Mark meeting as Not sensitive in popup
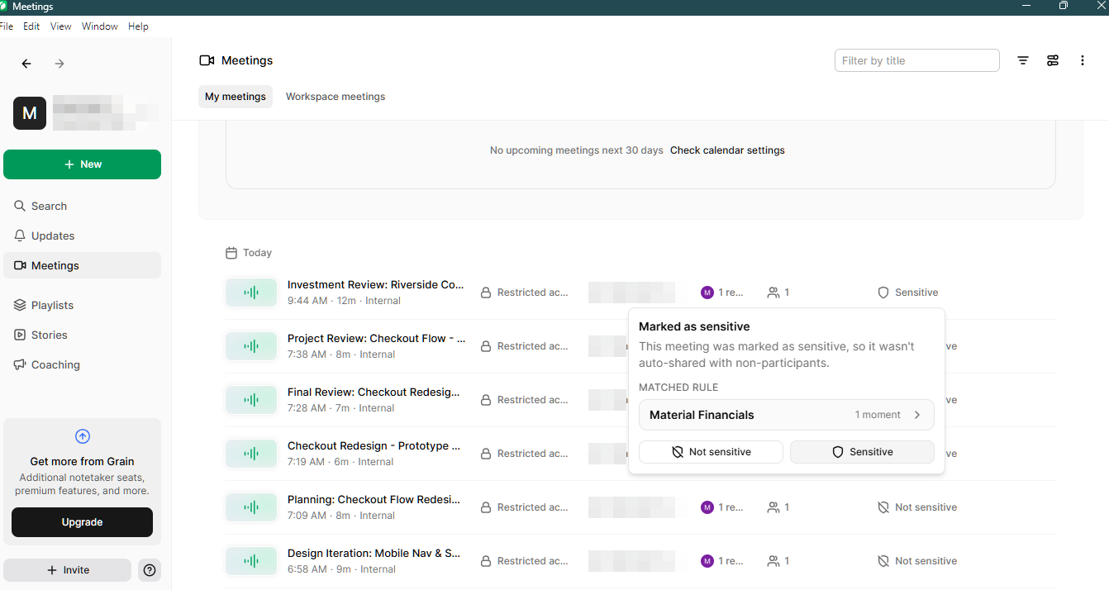The width and height of the screenshot is (1109, 590). [x=711, y=452]
